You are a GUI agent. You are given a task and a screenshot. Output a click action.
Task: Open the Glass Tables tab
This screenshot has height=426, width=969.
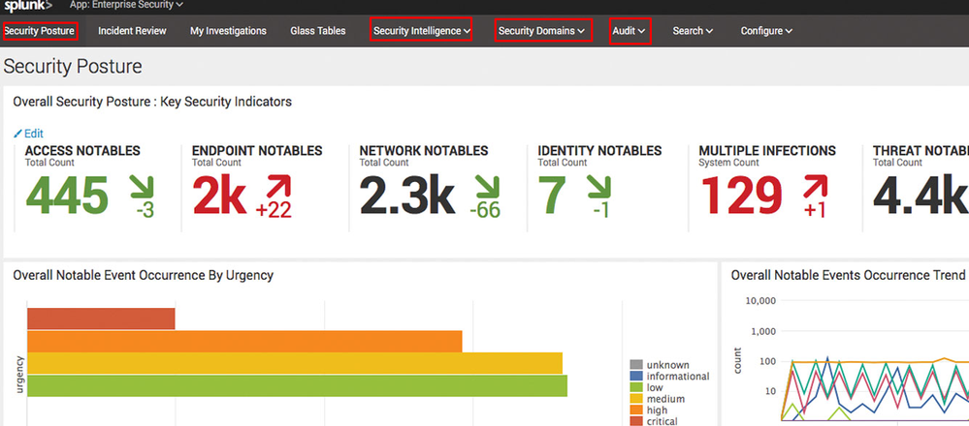(x=317, y=31)
